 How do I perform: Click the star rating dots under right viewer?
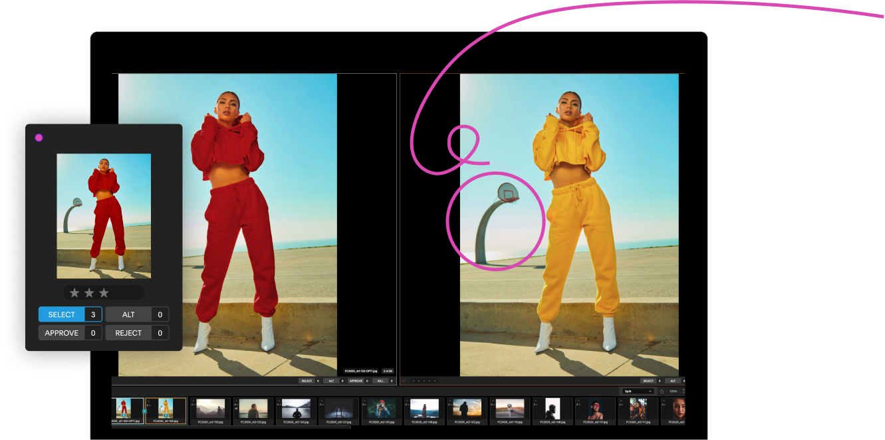(x=424, y=381)
